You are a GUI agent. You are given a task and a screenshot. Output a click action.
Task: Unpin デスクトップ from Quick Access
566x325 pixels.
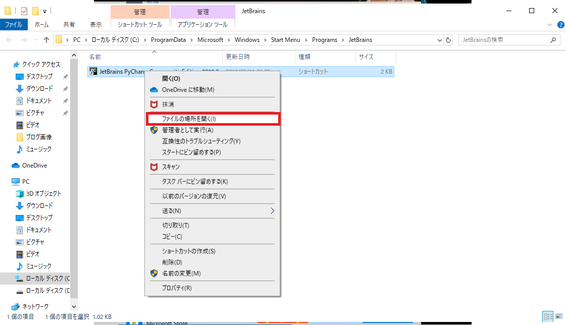click(65, 77)
